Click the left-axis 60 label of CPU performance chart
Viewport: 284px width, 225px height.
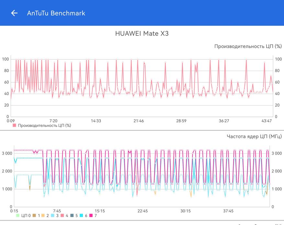coord(6,82)
